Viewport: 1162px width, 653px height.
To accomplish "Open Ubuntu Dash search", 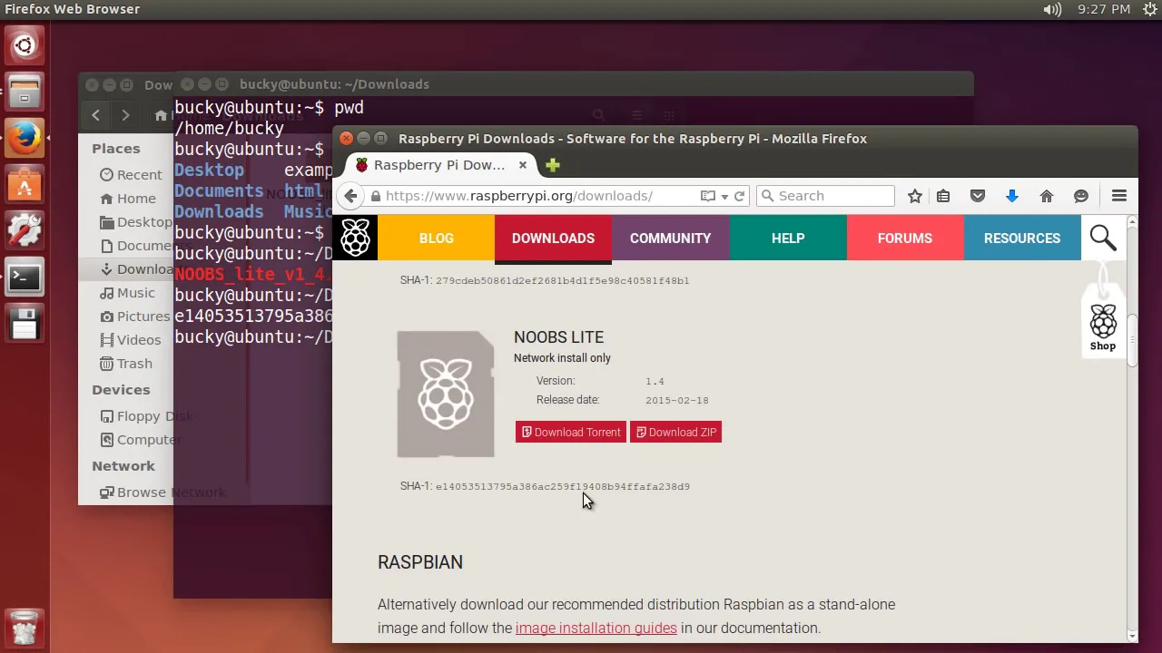I will (x=25, y=44).
